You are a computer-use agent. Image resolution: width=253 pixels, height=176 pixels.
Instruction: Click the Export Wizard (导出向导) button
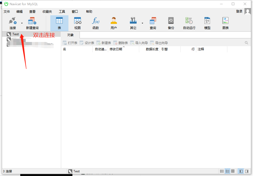click(x=159, y=43)
